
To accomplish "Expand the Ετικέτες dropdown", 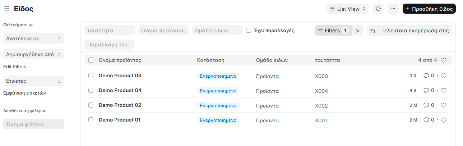I will point(33,81).
